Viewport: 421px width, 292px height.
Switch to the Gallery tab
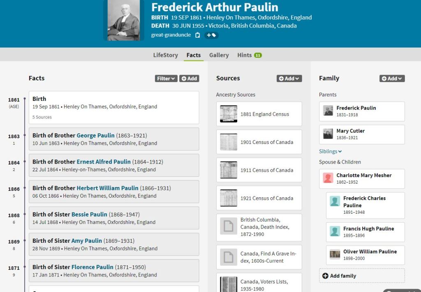click(219, 55)
